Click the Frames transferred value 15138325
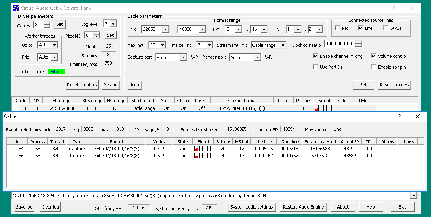431x217 pixels. pos(238,129)
